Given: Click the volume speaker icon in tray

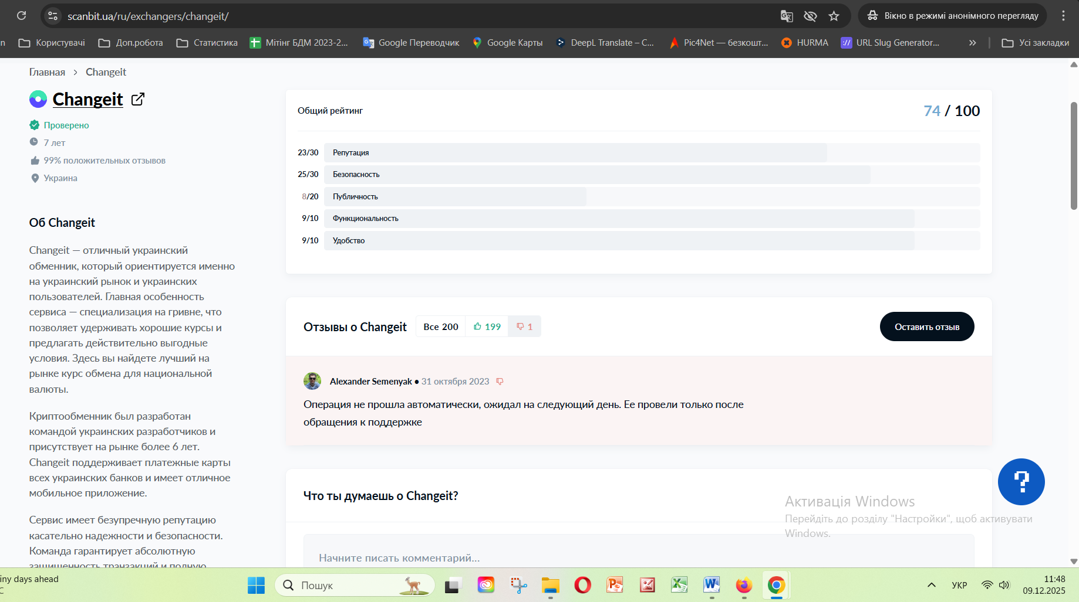Looking at the screenshot, I should [x=1004, y=585].
